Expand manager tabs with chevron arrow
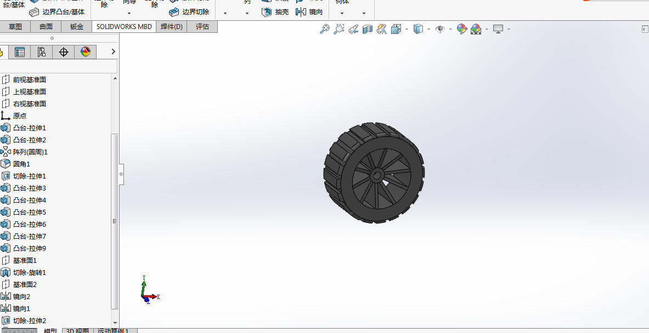The height and width of the screenshot is (333, 649). (x=114, y=51)
